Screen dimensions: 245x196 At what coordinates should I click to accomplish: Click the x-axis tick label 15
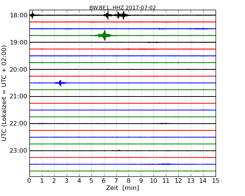(216, 181)
